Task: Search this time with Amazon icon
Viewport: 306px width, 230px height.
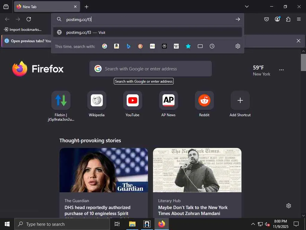Action: point(117,46)
